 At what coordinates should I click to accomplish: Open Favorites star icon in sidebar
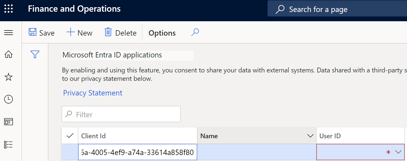[x=8, y=77]
